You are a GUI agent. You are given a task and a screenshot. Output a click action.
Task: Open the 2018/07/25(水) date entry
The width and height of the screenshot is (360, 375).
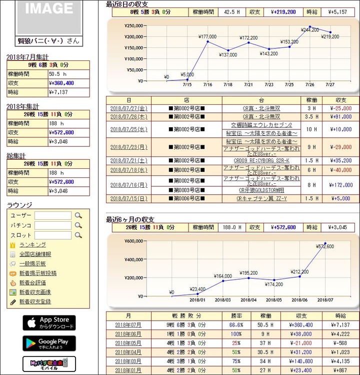129,129
